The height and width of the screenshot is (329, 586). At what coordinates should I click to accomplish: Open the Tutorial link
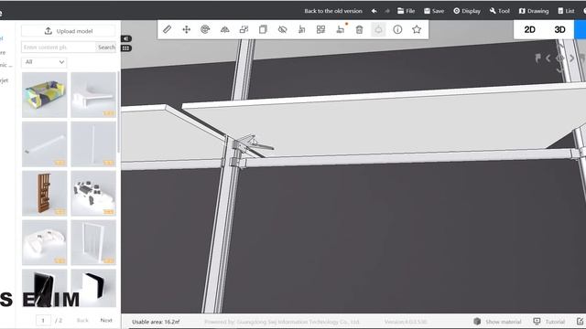click(549, 322)
